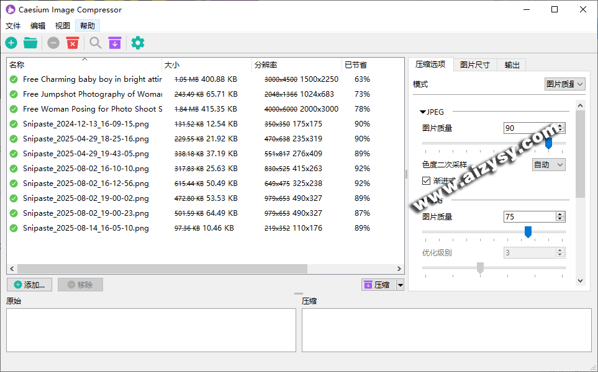Switch to the 输出 tab
Viewport: 598px width, 372px height.
coord(512,64)
